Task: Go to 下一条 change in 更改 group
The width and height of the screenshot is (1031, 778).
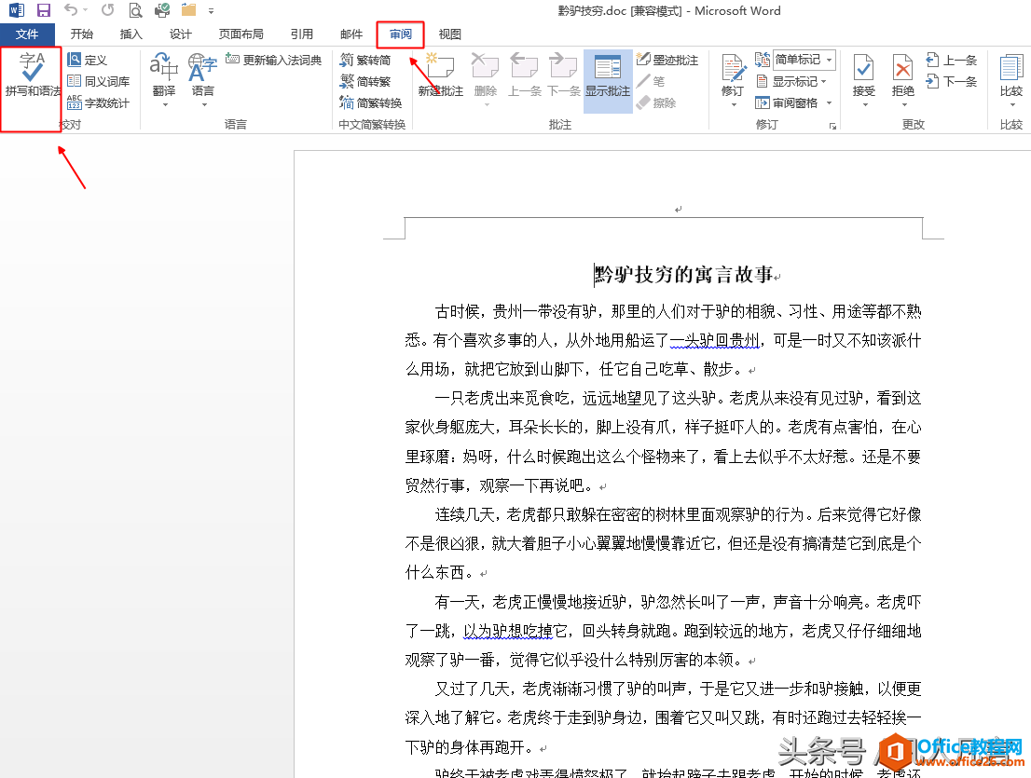Action: pos(952,81)
